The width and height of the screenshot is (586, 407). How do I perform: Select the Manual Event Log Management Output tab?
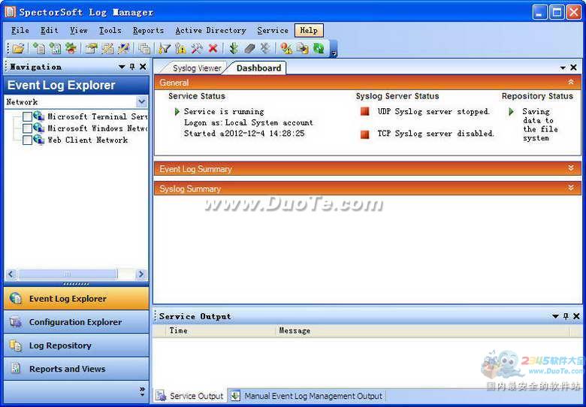click(307, 396)
